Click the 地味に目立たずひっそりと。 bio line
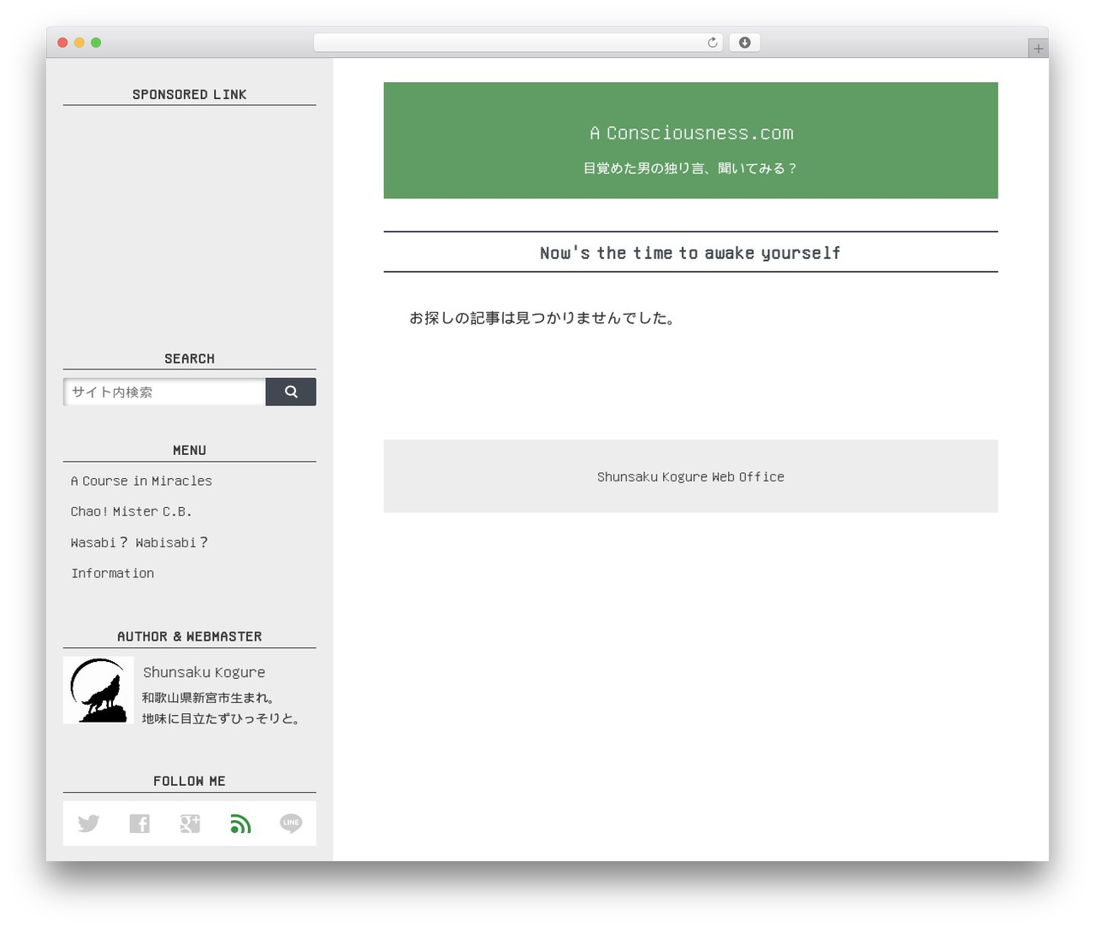This screenshot has width=1095, height=927. pos(222,718)
